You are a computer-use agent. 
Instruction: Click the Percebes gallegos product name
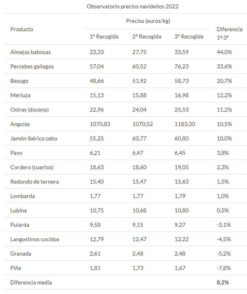tap(32, 67)
